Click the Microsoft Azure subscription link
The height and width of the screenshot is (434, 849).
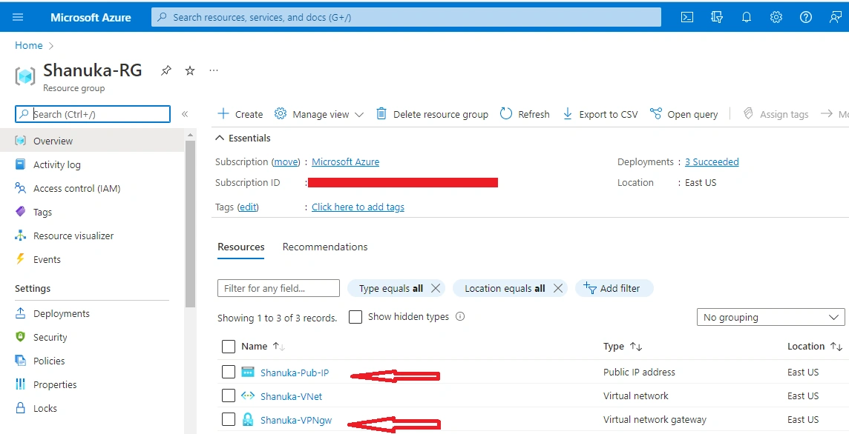click(x=345, y=161)
